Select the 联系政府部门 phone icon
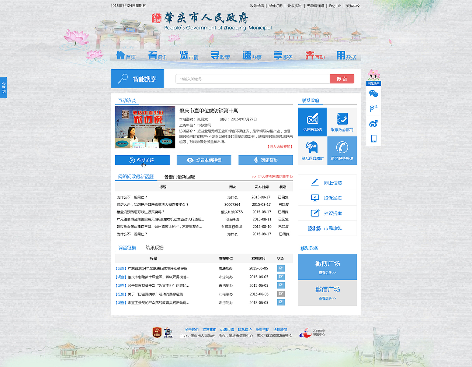The width and height of the screenshot is (472, 367). 342,119
